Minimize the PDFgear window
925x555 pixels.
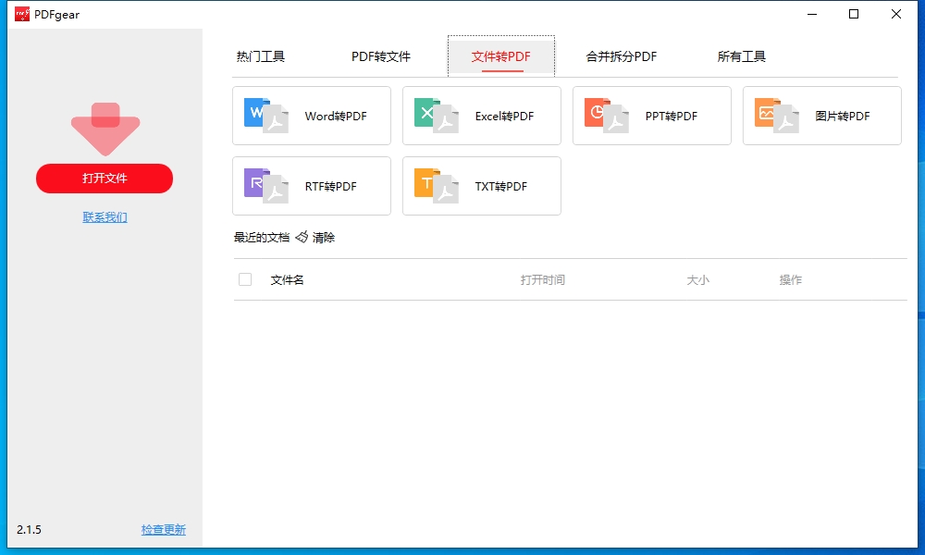point(812,14)
